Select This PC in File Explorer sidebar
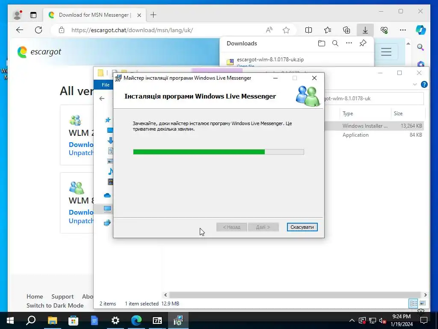This screenshot has height=329, width=438. (x=107, y=209)
